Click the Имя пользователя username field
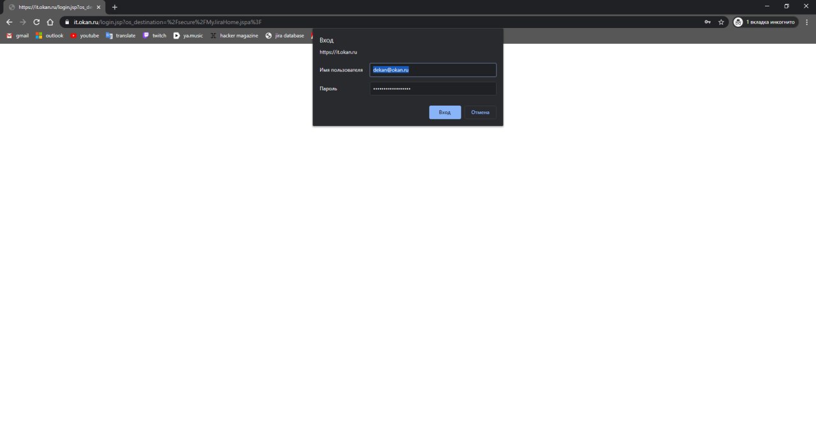The width and height of the screenshot is (816, 441). tap(433, 70)
